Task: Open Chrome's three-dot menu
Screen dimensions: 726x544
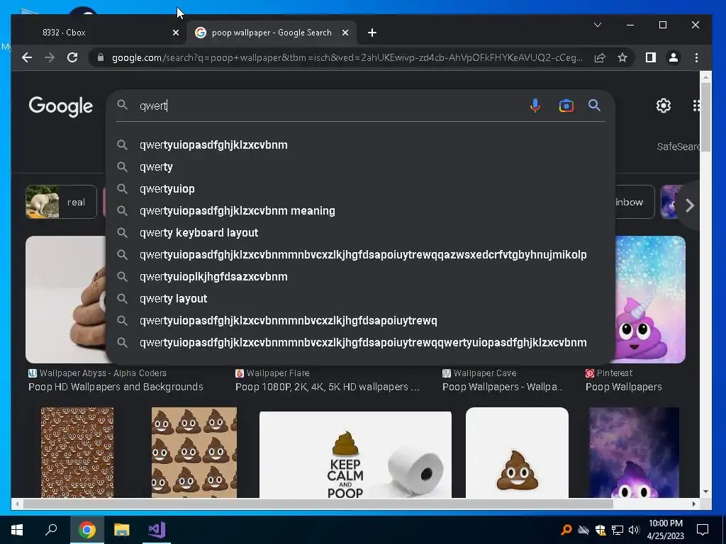Action: (696, 57)
